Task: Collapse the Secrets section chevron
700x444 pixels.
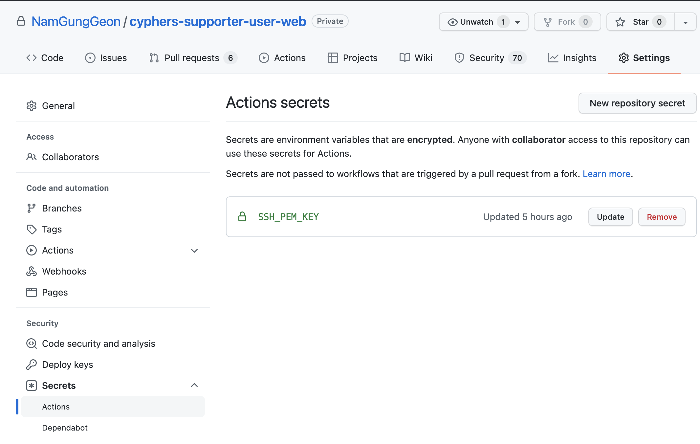Action: tap(194, 385)
